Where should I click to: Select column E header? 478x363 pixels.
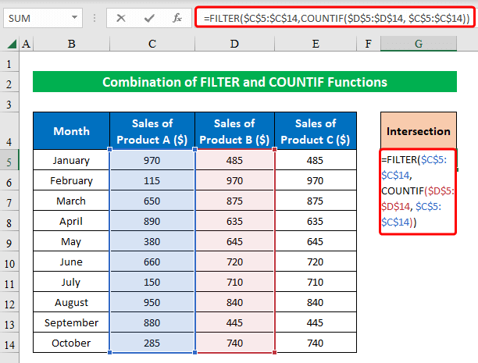pyautogui.click(x=315, y=45)
